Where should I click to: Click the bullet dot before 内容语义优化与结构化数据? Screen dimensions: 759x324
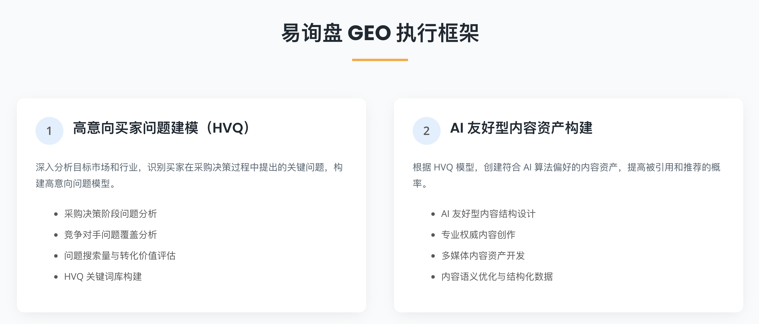(433, 277)
